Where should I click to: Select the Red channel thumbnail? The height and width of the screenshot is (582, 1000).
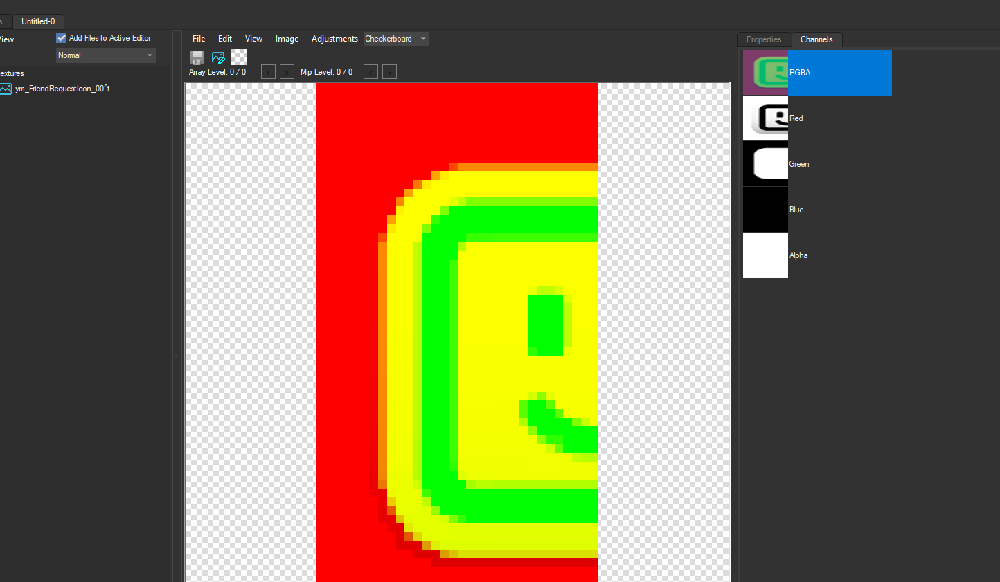765,118
